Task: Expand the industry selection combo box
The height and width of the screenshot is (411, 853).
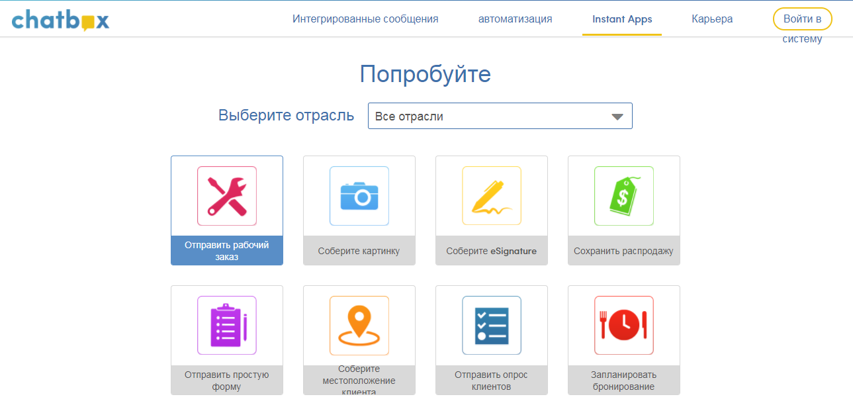Action: 500,115
